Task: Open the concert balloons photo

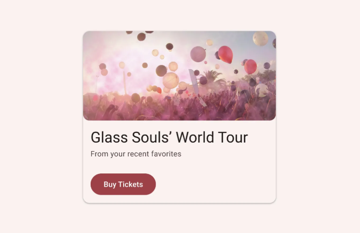Action: pos(179,76)
